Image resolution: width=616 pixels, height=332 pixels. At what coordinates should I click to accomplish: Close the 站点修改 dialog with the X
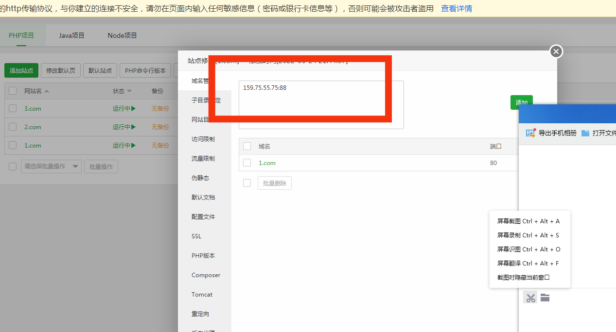[556, 51]
